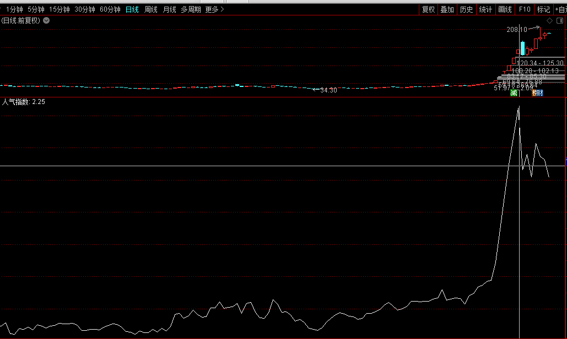Select the 15分钟 chart period

click(60, 9)
